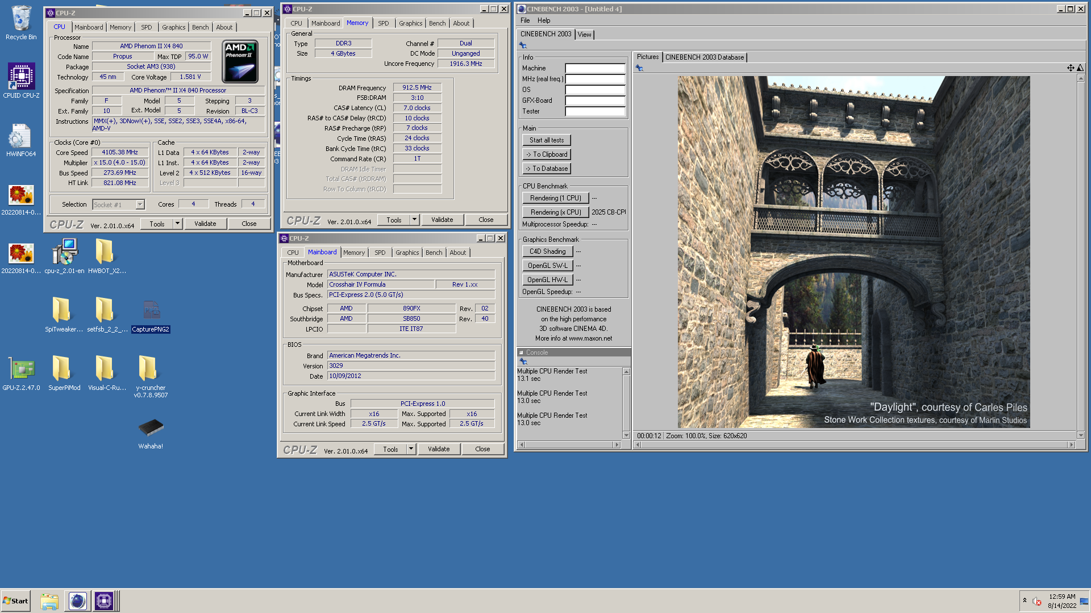Image resolution: width=1091 pixels, height=613 pixels.
Task: Open Tools dropdown arrow in the Memory tab window
Action: 414,220
